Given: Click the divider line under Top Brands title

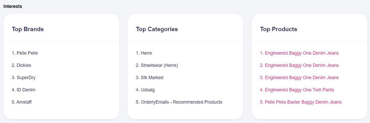Looking at the screenshot, I should tap(61, 41).
